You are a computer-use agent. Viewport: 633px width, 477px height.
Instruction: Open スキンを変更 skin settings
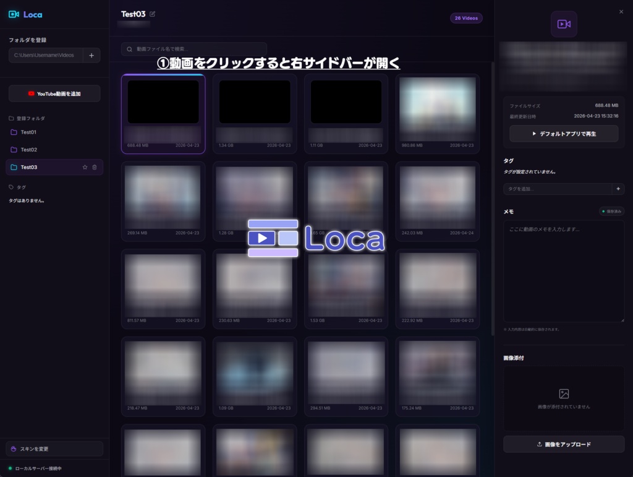[x=54, y=449]
